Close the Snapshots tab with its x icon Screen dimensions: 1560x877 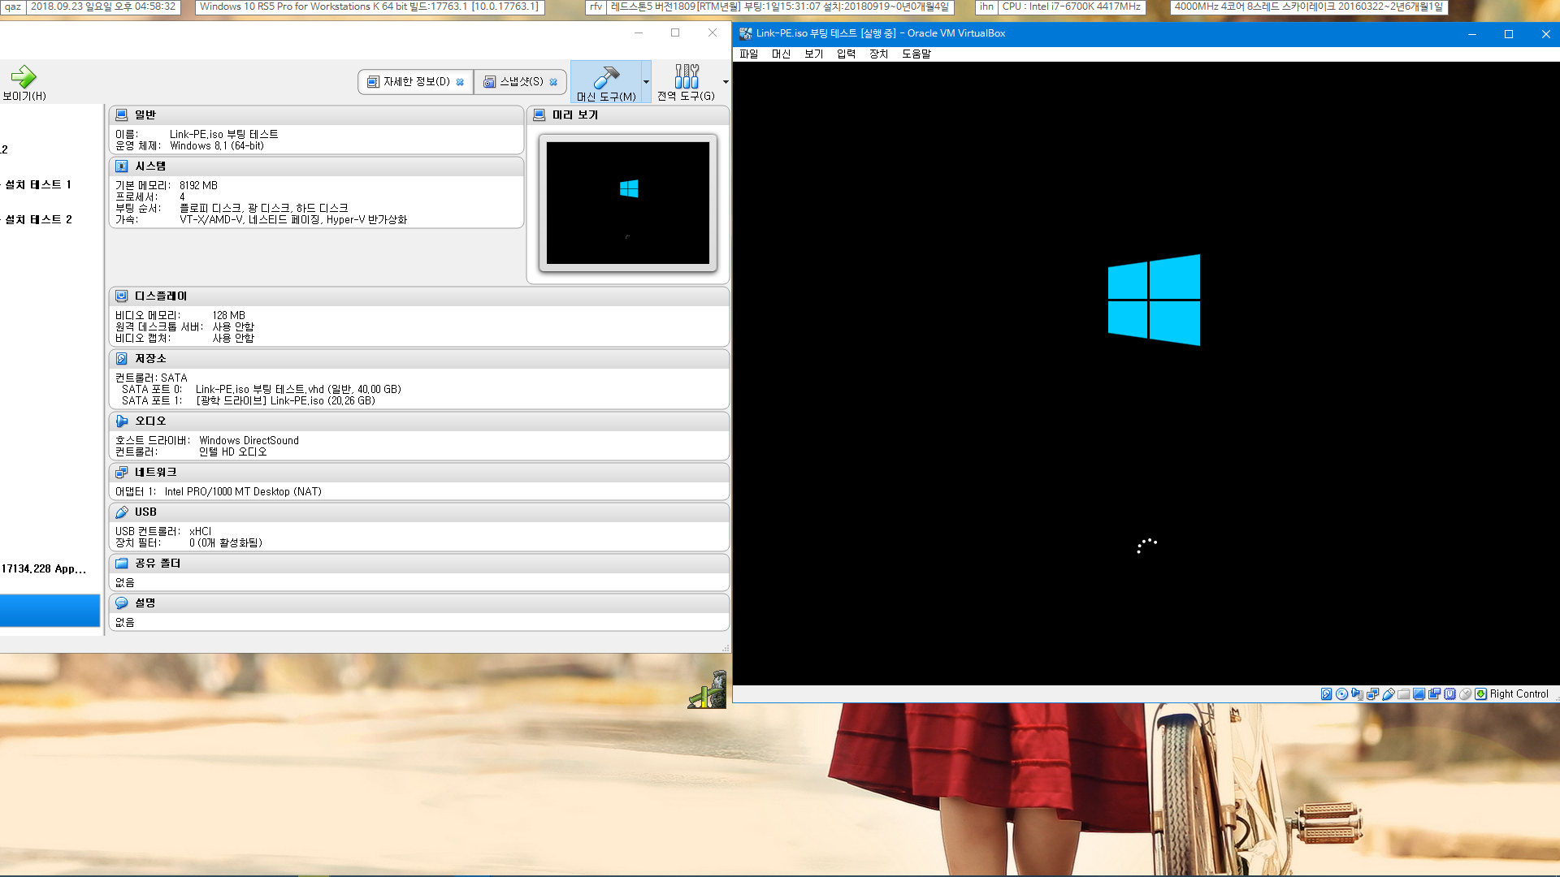553,82
